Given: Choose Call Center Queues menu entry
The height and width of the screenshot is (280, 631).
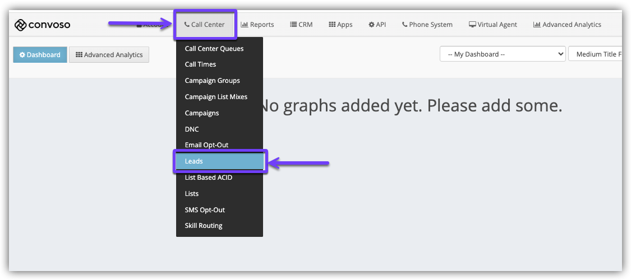Looking at the screenshot, I should click(x=214, y=49).
